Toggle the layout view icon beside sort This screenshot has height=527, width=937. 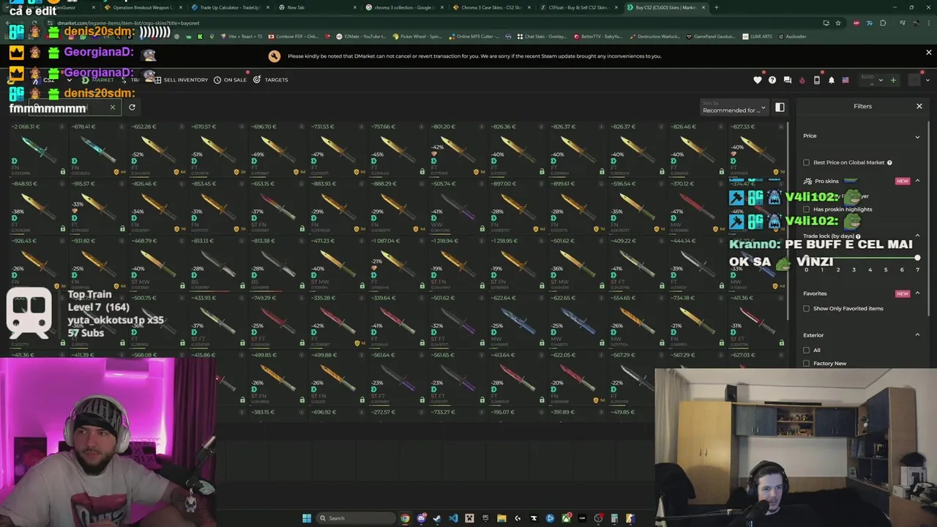pyautogui.click(x=780, y=107)
